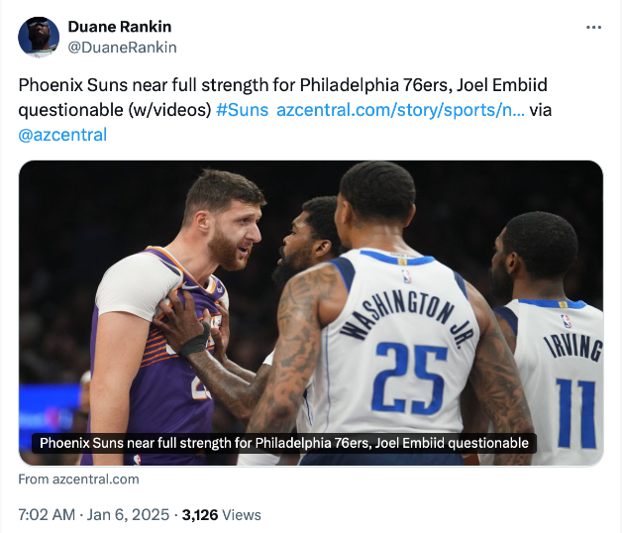This screenshot has width=622, height=533.
Task: Click the "From azcentral.com" source label
Action: point(79,480)
